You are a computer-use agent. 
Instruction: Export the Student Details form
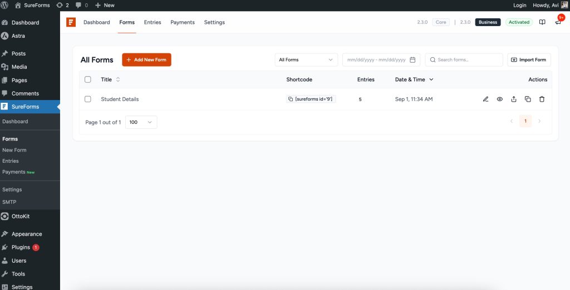(514, 99)
